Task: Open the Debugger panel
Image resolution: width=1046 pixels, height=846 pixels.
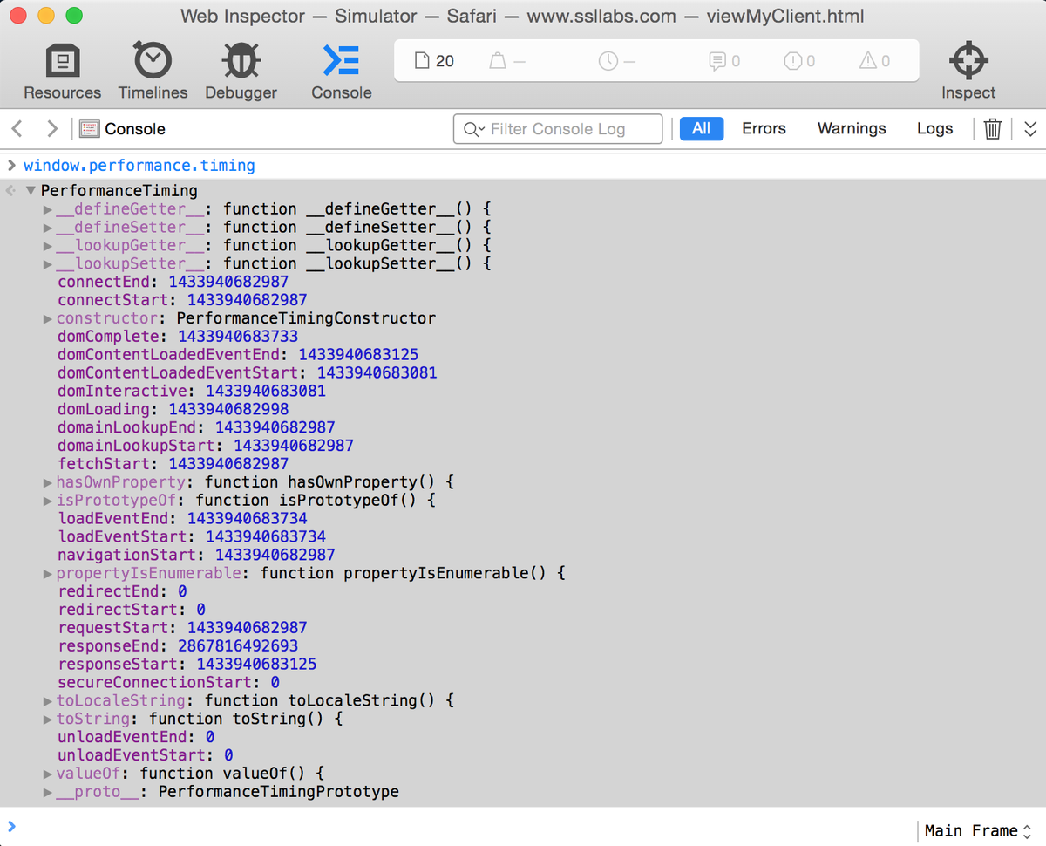Action: coord(241,72)
